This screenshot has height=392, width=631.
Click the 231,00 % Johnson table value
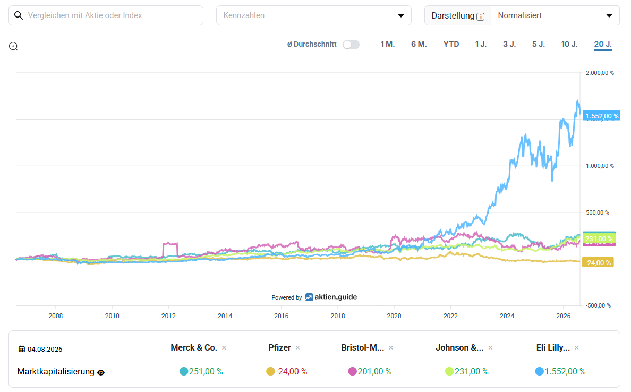[x=472, y=371]
